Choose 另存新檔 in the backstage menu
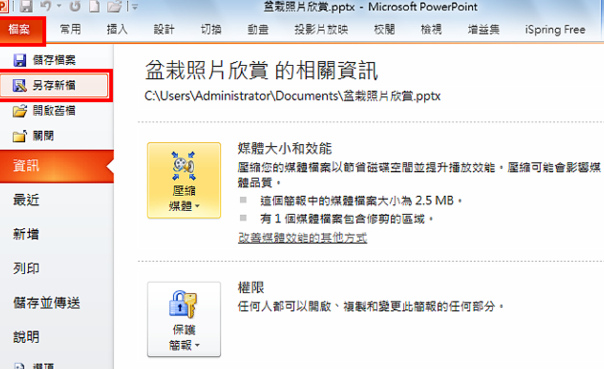 (x=54, y=85)
